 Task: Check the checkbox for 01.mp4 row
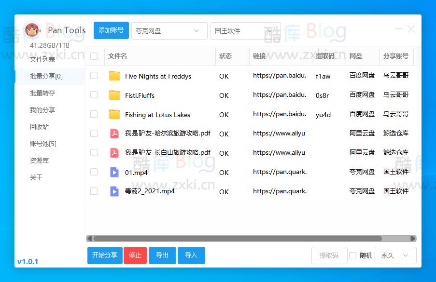click(94, 172)
